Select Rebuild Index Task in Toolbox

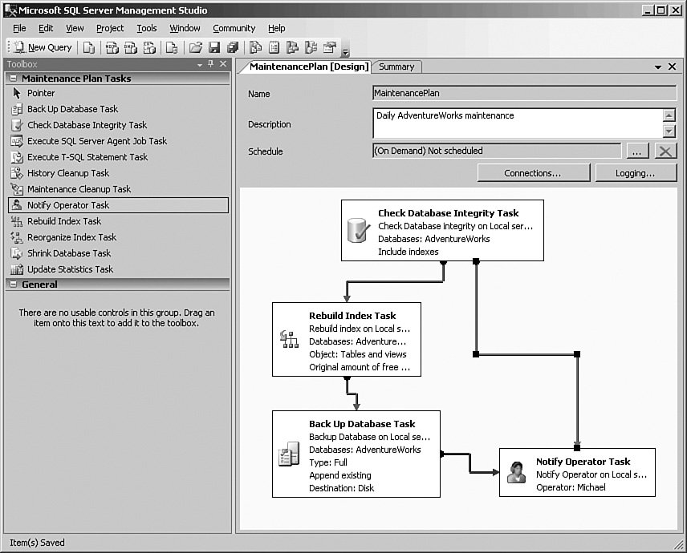coord(118,221)
